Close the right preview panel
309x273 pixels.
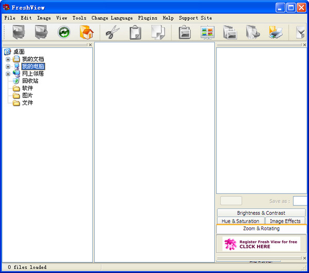[304, 45]
